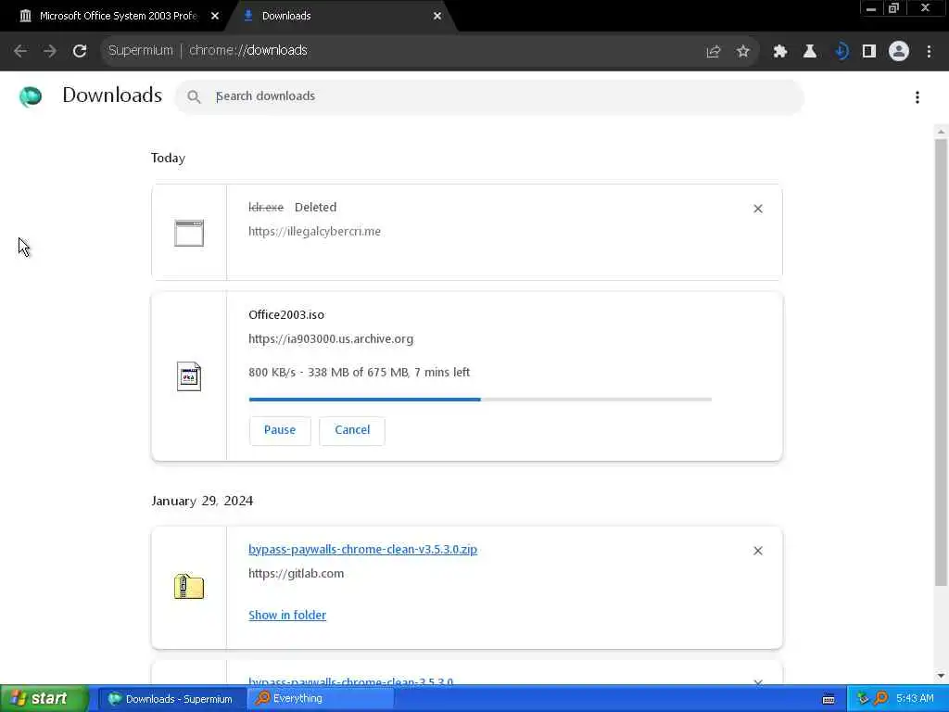Viewport: 949px width, 712px height.
Task: Click the Office2003.iso download progress bar
Action: tap(480, 400)
